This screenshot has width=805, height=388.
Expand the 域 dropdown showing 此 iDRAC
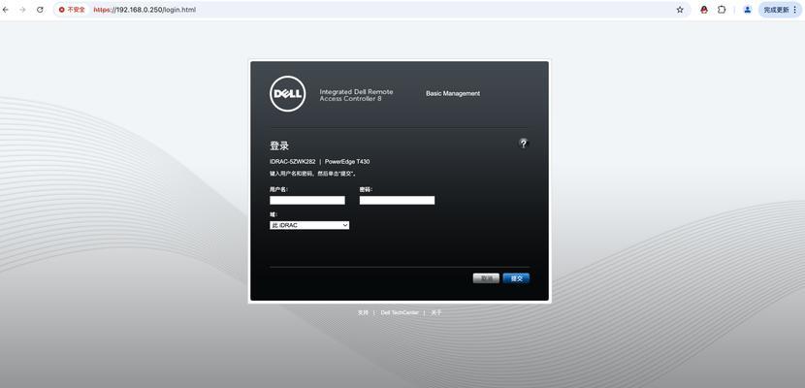pyautogui.click(x=309, y=225)
